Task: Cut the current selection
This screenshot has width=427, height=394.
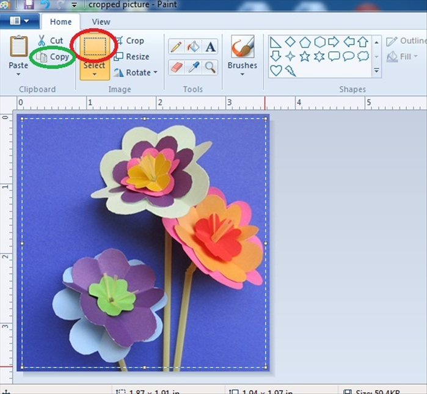Action: (x=50, y=40)
